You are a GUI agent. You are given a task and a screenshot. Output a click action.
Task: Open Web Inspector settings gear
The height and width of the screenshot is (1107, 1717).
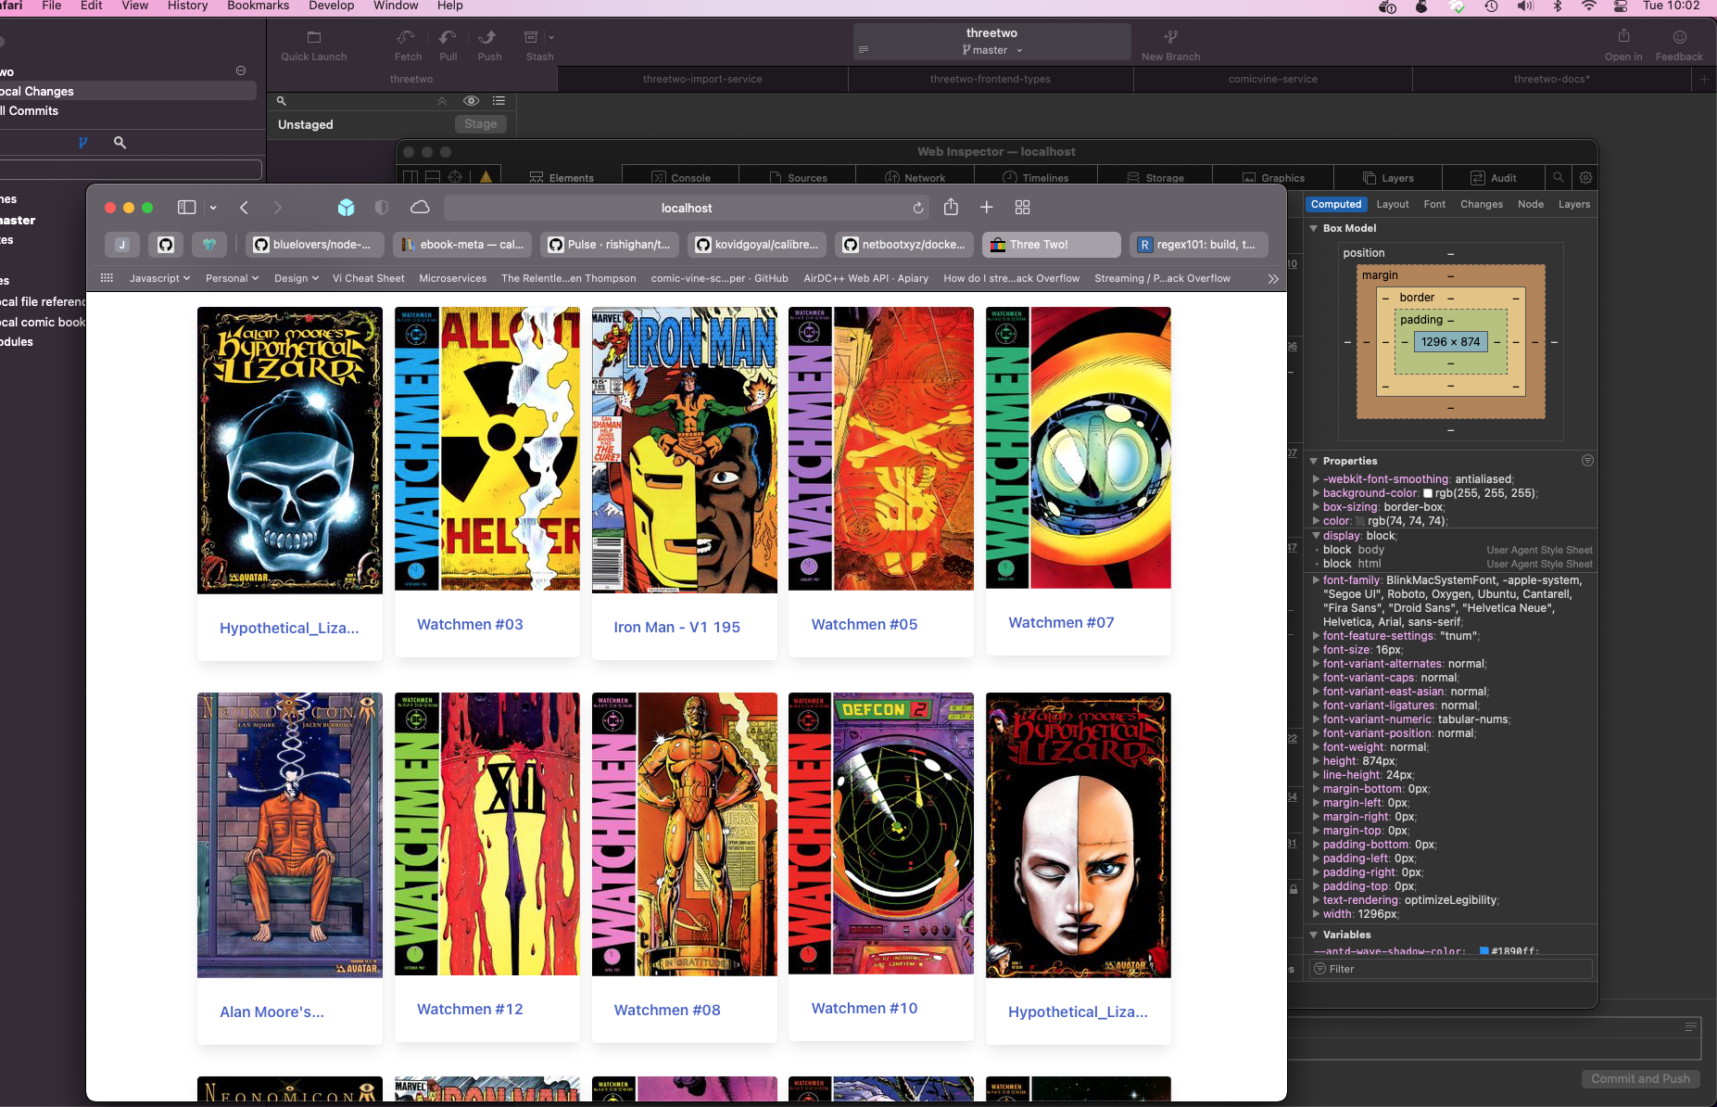click(x=1585, y=178)
